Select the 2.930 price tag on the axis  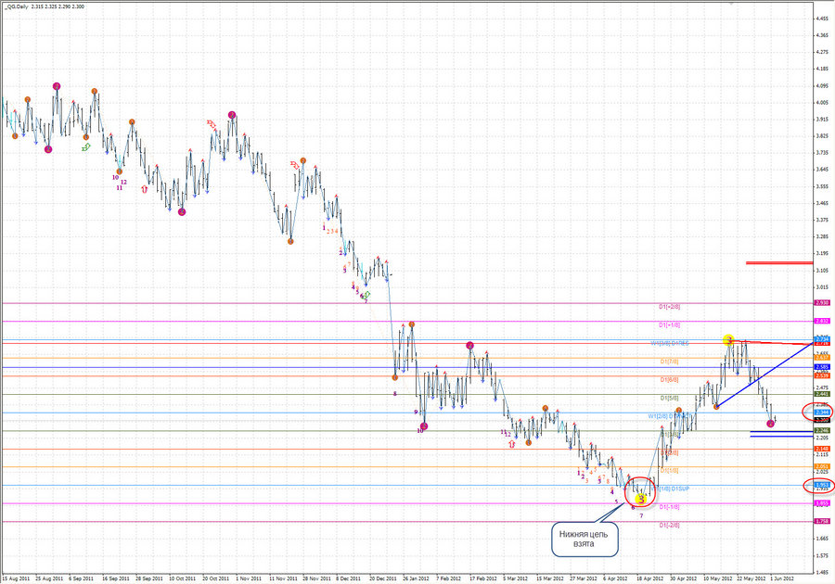click(821, 303)
